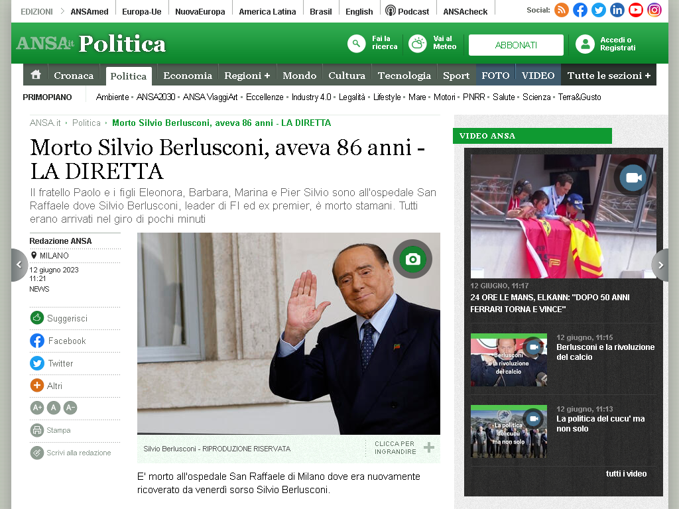
Task: Share the article via the Twitter icon
Action: 37,363
